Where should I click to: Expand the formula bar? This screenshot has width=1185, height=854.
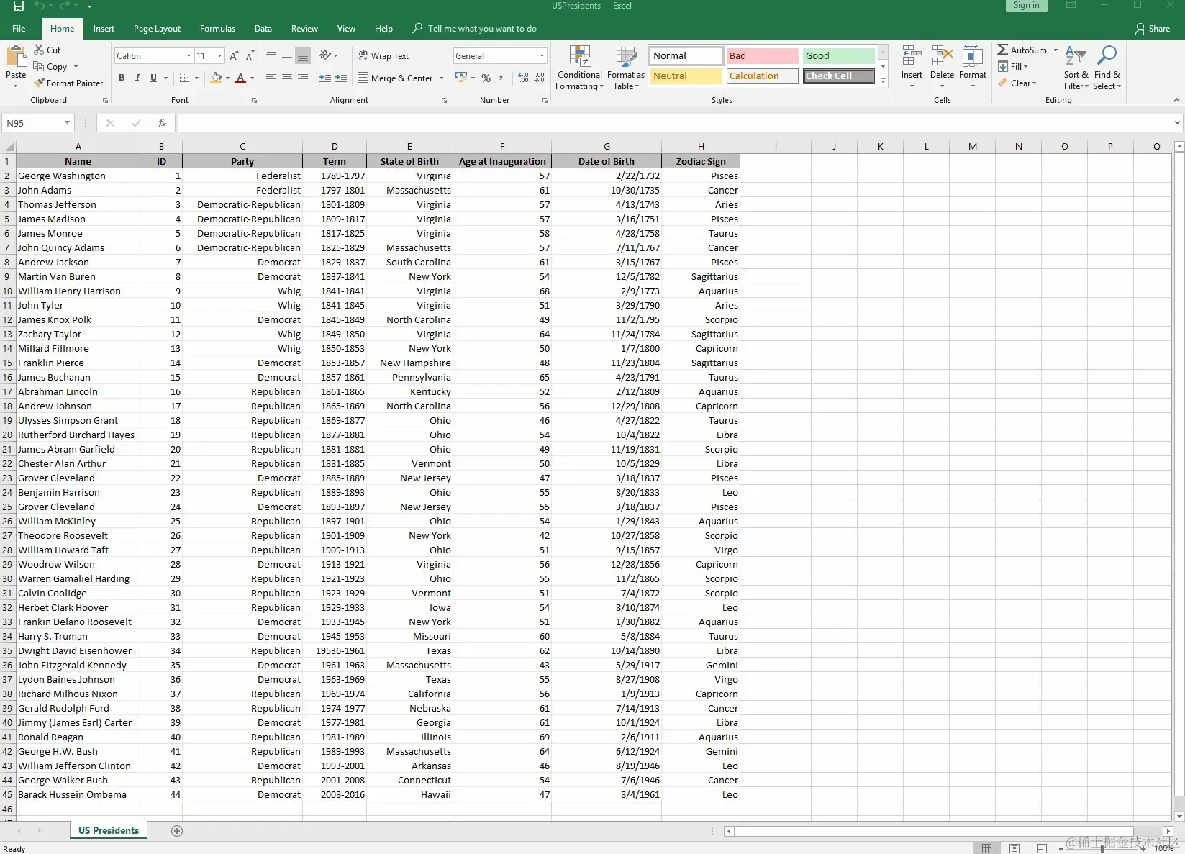pyautogui.click(x=1177, y=123)
